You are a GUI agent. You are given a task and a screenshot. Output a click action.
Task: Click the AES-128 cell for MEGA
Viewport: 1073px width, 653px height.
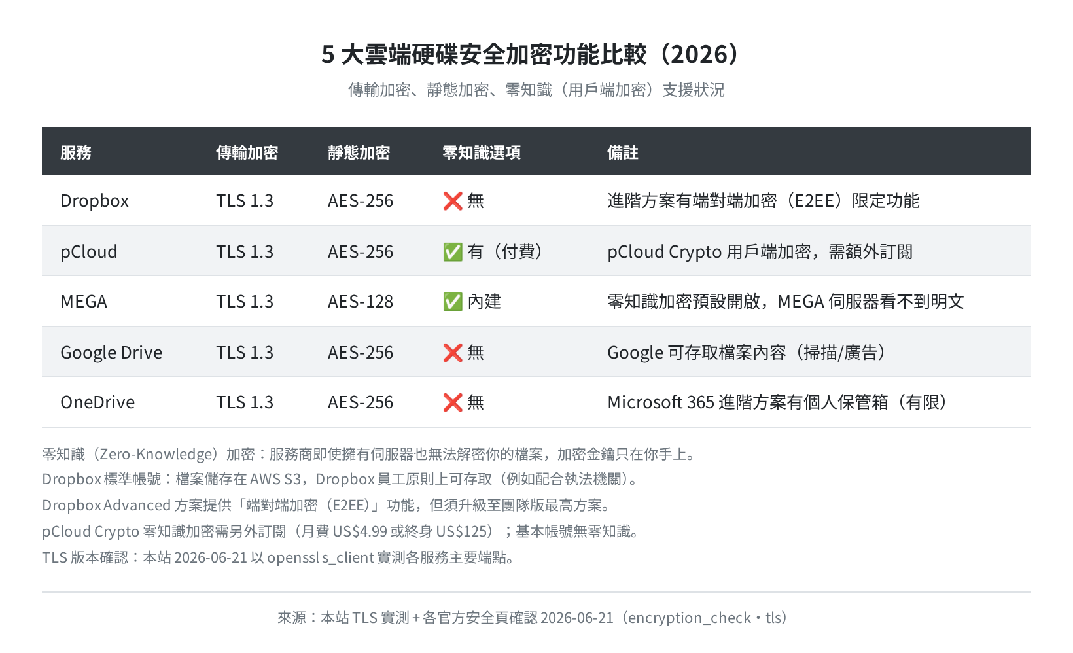point(361,302)
